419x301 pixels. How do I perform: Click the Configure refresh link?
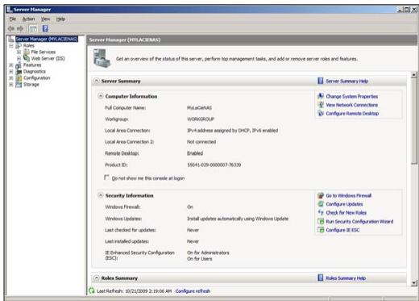click(193, 291)
